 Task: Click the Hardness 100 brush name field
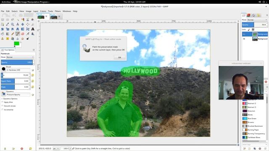(x=18, y=70)
